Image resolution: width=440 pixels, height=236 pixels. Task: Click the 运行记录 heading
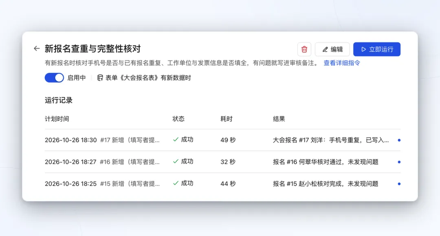click(59, 100)
